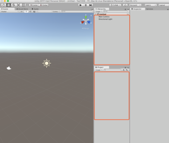Screen dimensions: 169x143
Task: Toggle Global handle rotation button
Action: tap(44, 5)
